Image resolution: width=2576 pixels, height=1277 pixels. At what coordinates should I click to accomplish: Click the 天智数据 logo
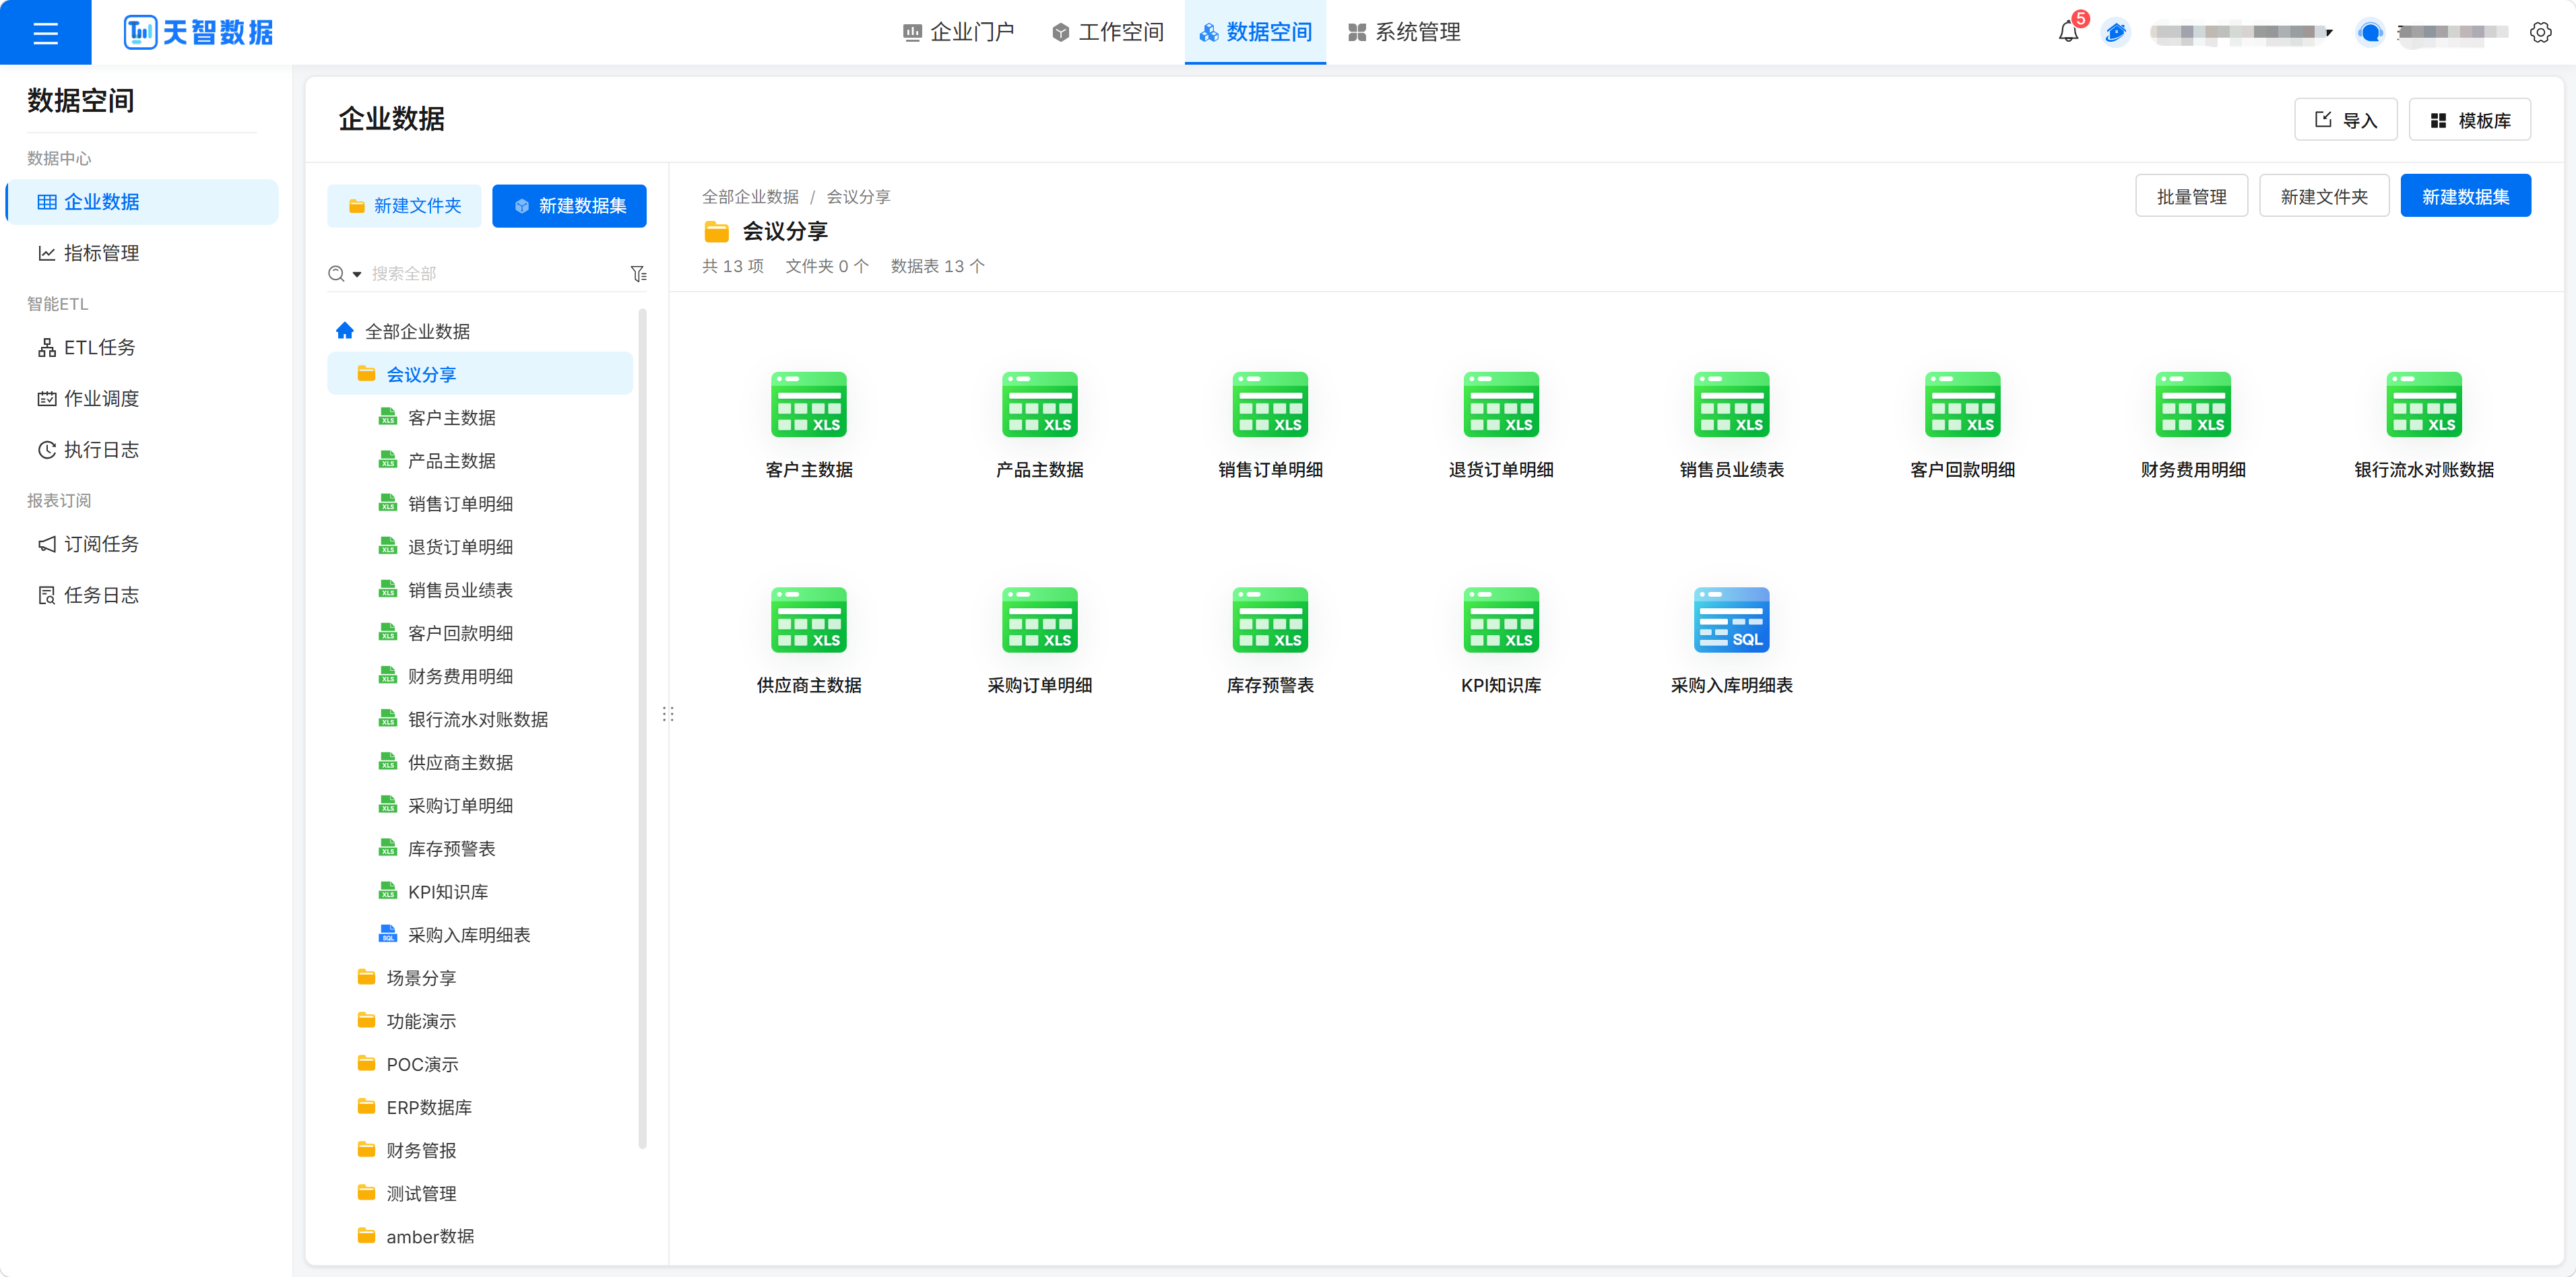198,32
